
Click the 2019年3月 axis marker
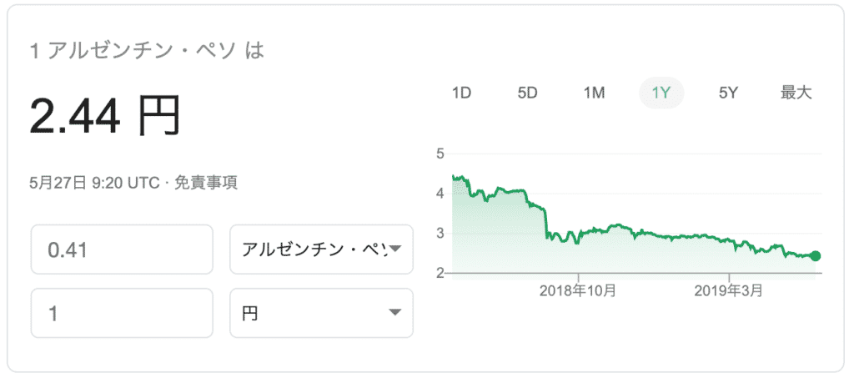[x=729, y=291]
